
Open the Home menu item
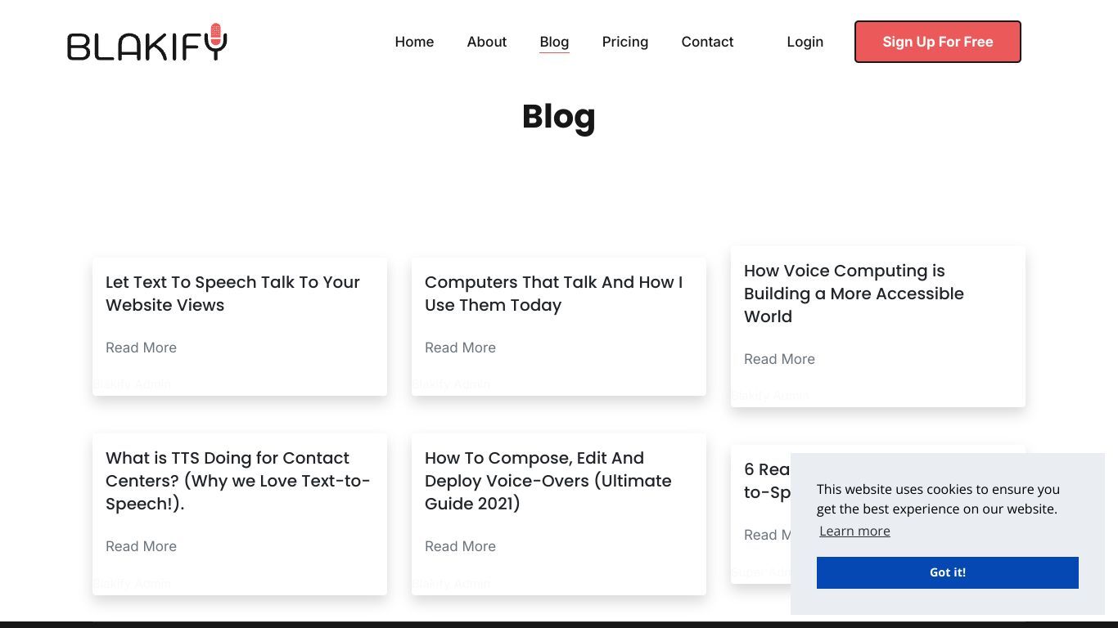(414, 42)
